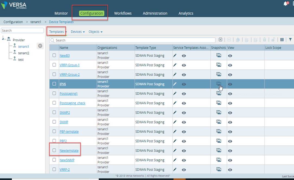The image size is (294, 180).
Task: View service templates of VRRP-Group-2
Action: point(184,75)
